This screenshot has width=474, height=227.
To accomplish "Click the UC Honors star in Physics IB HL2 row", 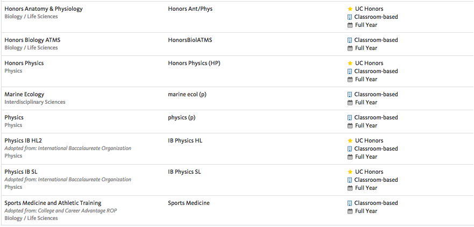I will tap(350, 141).
